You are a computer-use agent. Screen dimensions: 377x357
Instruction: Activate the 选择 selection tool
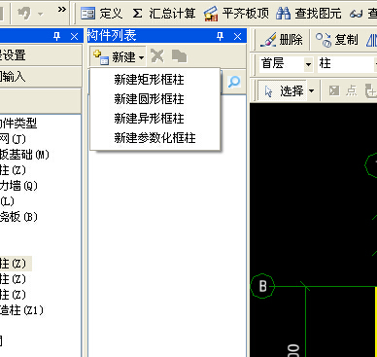coord(283,91)
